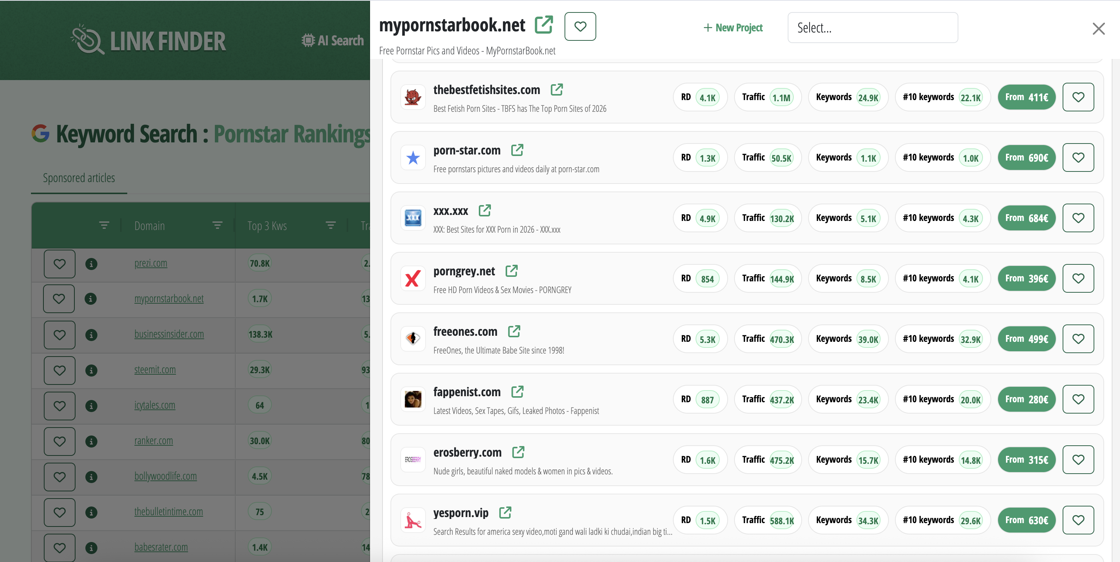Favorite xxx.xxx with the heart button
Screen dimensions: 1120x562
[x=1078, y=218]
